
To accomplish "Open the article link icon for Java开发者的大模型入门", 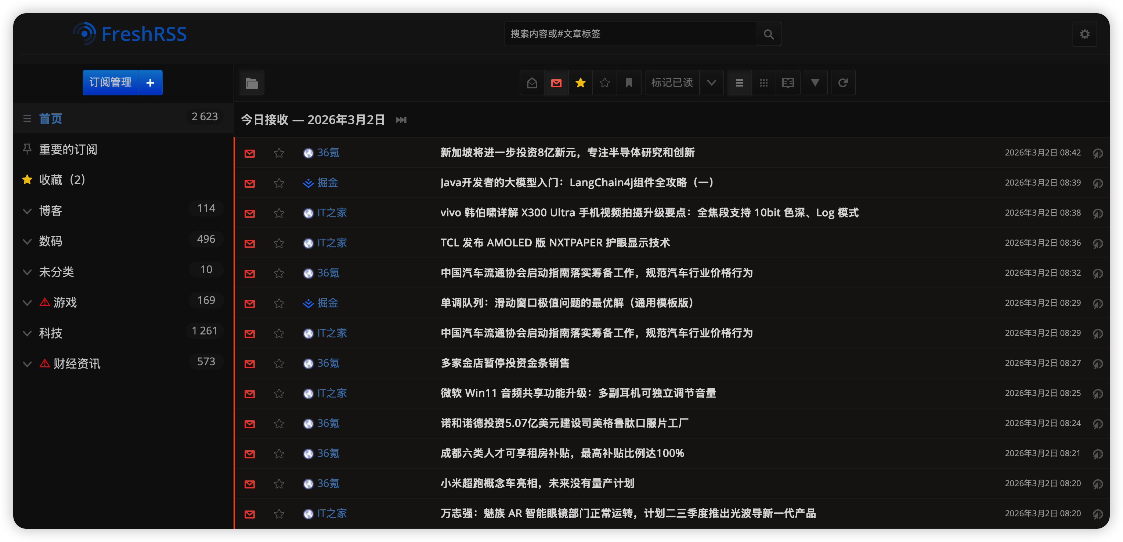I will tap(1098, 183).
